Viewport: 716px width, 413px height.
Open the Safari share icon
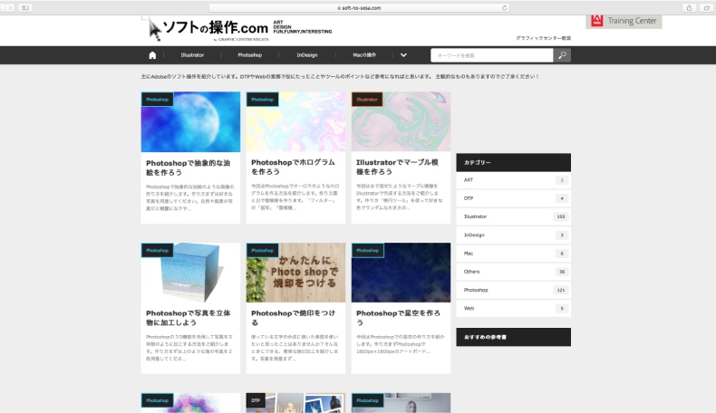689,8
